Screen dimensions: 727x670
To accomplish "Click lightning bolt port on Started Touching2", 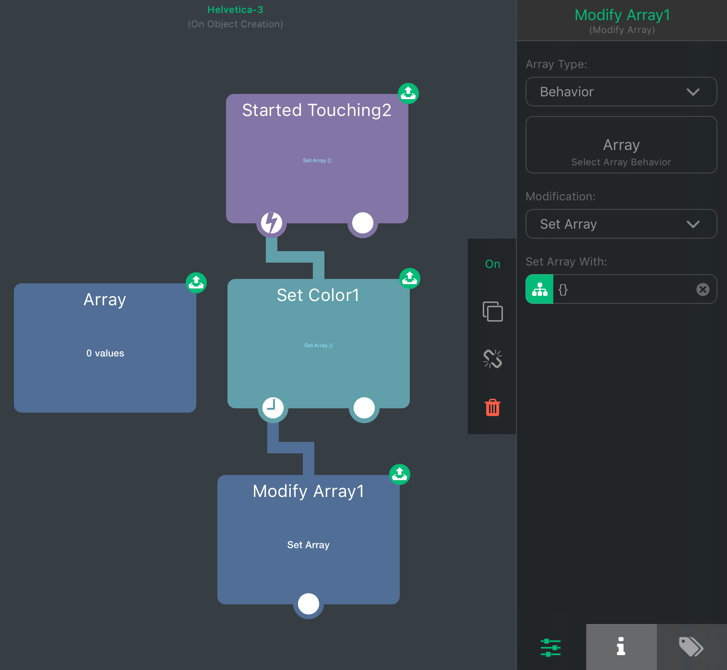I will 272,223.
